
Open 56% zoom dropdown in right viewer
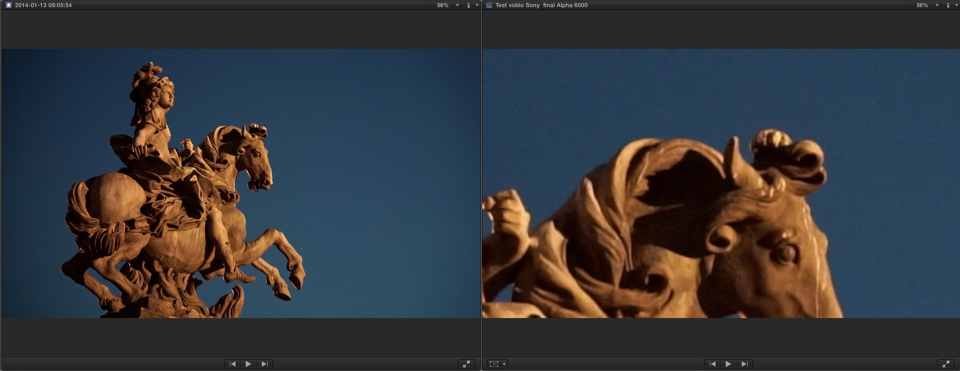(927, 5)
